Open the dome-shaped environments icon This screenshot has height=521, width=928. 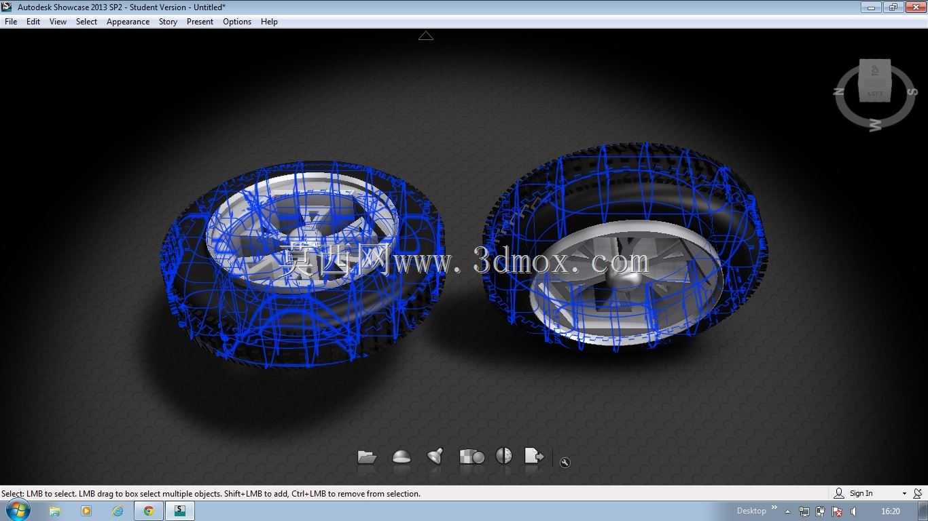[x=401, y=457]
